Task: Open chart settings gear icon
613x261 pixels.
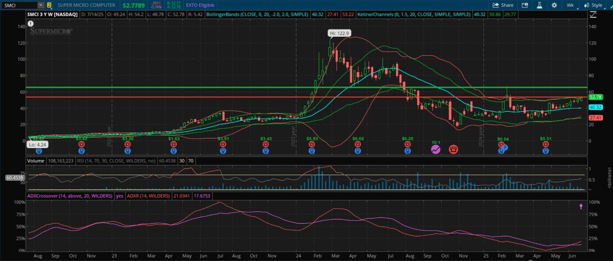Action: tap(554, 5)
